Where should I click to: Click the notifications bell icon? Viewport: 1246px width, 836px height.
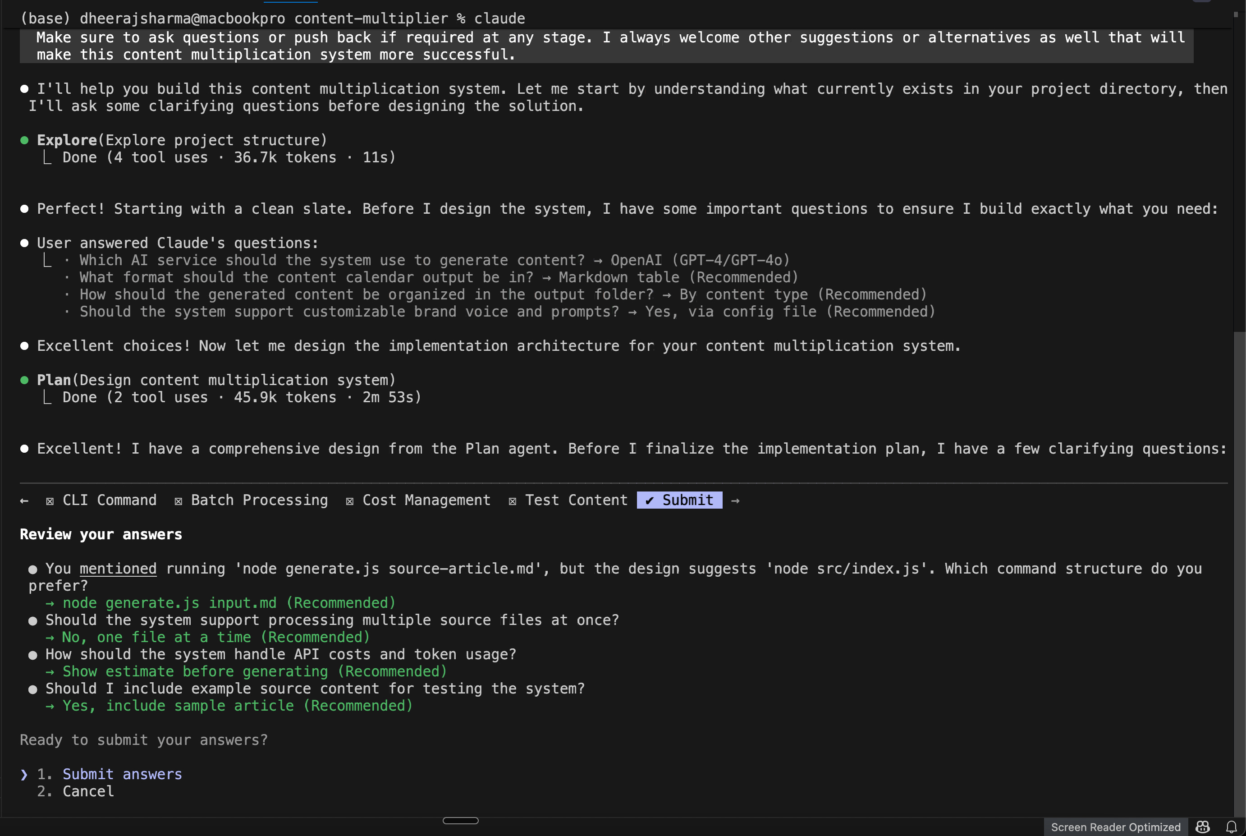click(x=1232, y=827)
